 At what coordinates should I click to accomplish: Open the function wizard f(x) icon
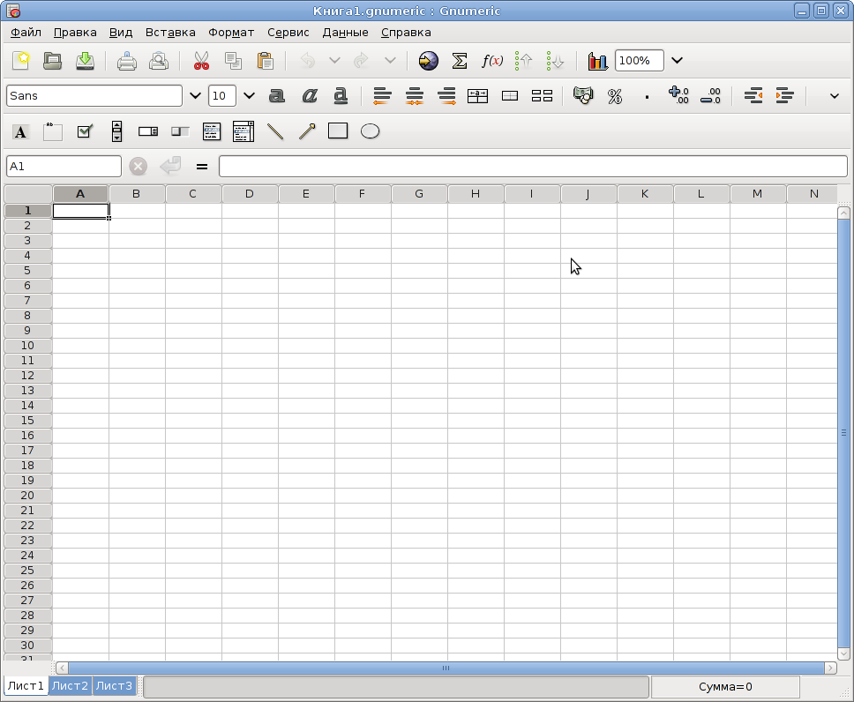click(x=491, y=61)
